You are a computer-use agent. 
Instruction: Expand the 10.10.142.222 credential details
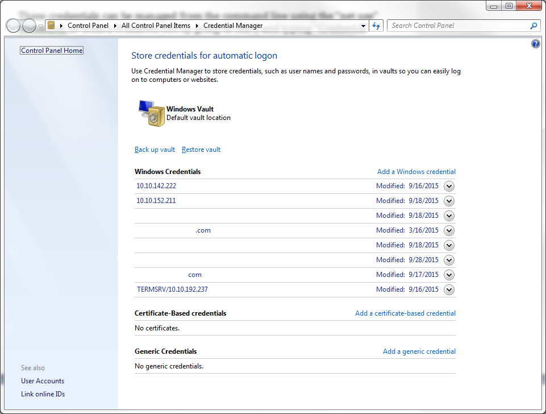point(449,186)
